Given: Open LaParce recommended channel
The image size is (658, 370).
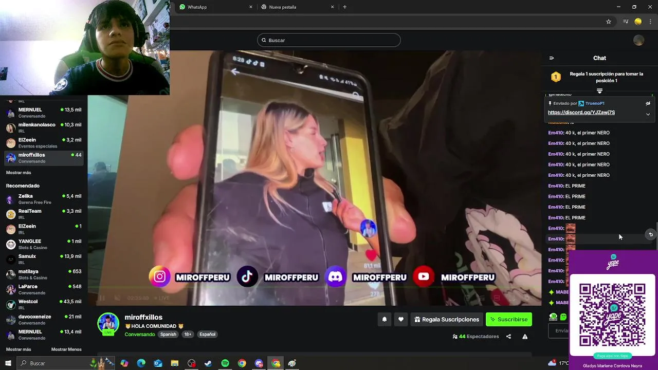Looking at the screenshot, I should click(x=44, y=289).
